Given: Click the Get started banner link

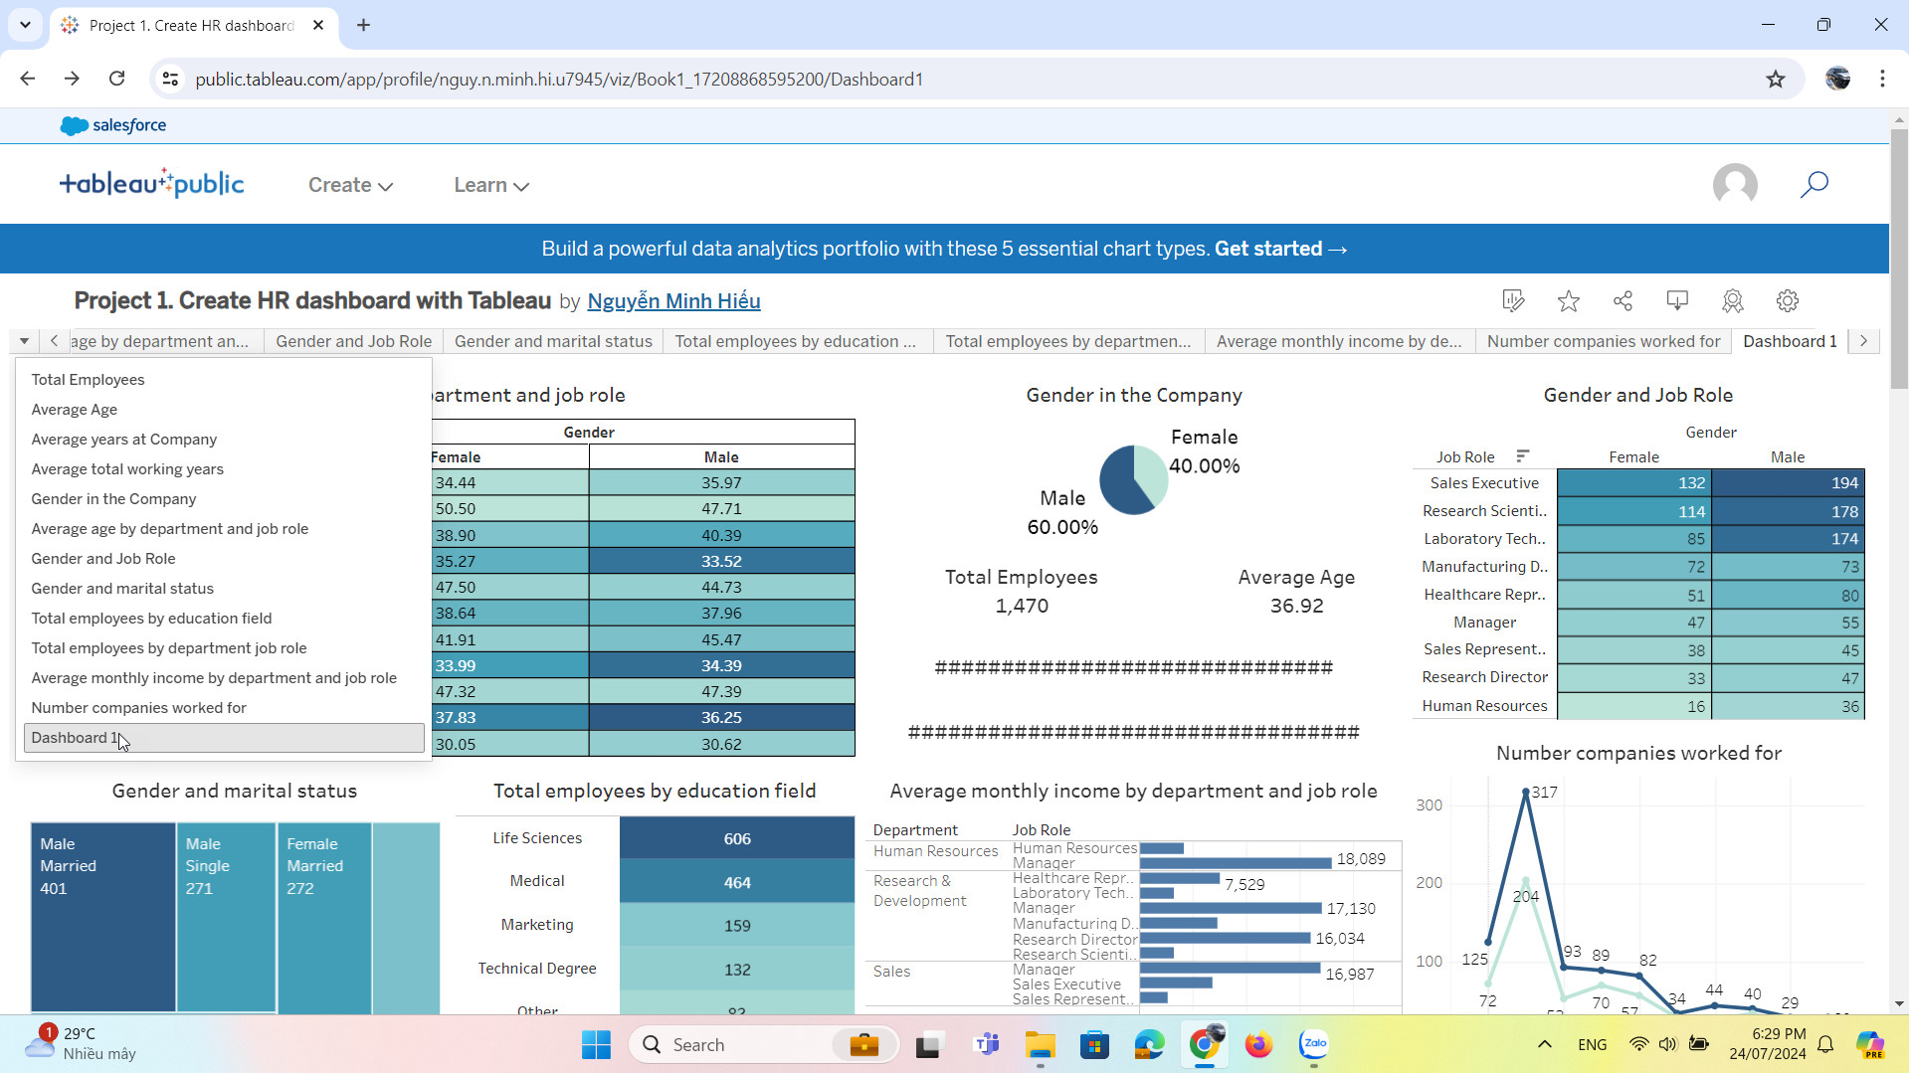Looking at the screenshot, I should [1280, 249].
